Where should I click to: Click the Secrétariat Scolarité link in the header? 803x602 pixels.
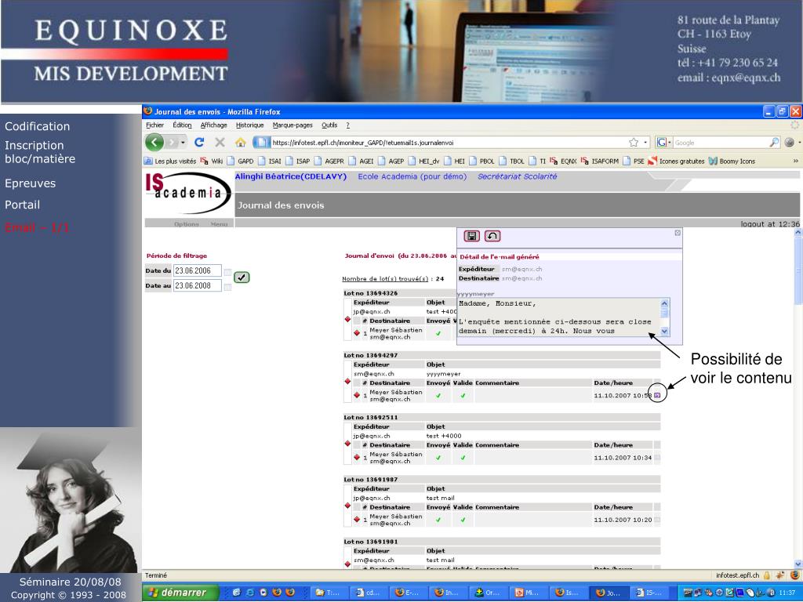518,176
